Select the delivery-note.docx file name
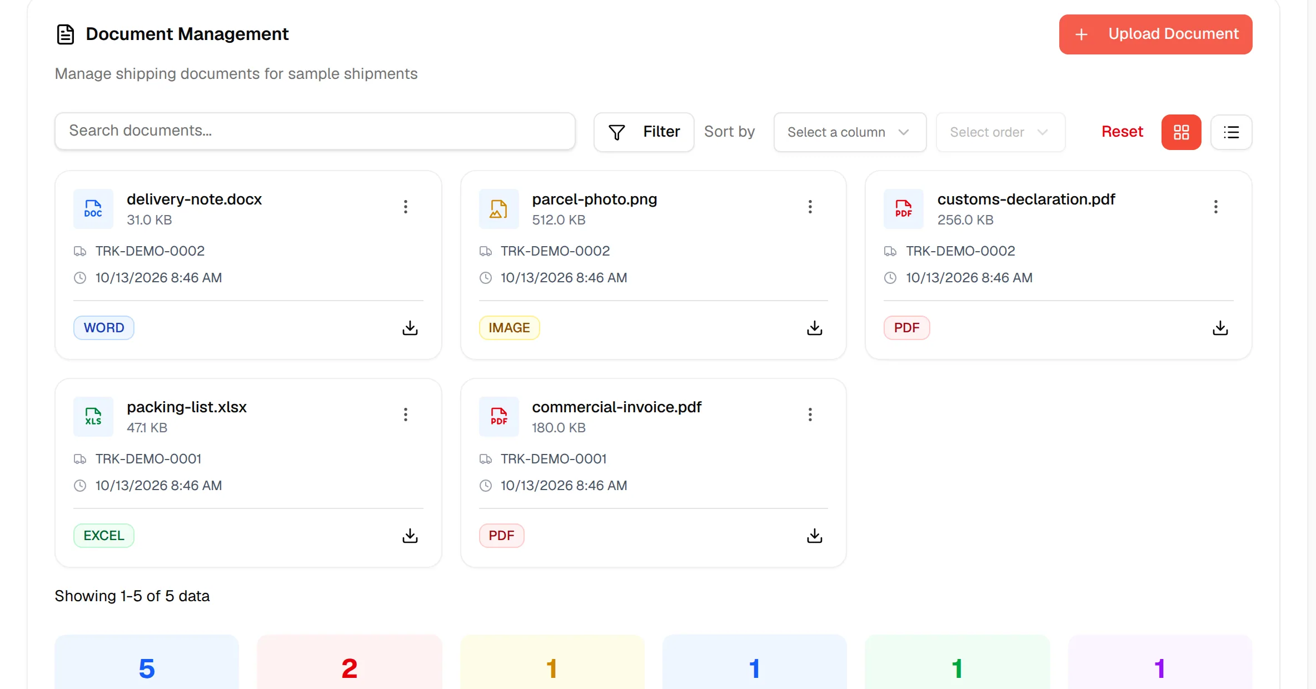 194,199
